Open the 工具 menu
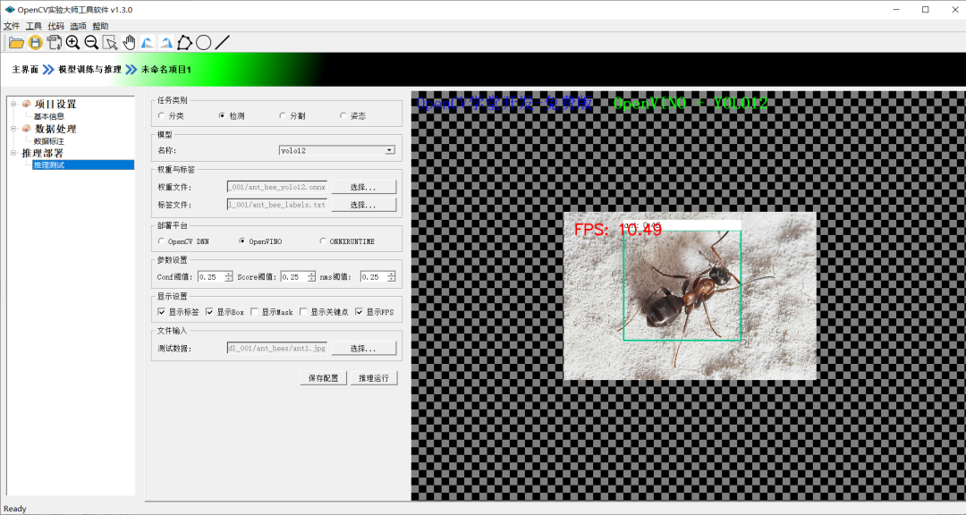The width and height of the screenshot is (966, 515). (x=34, y=26)
